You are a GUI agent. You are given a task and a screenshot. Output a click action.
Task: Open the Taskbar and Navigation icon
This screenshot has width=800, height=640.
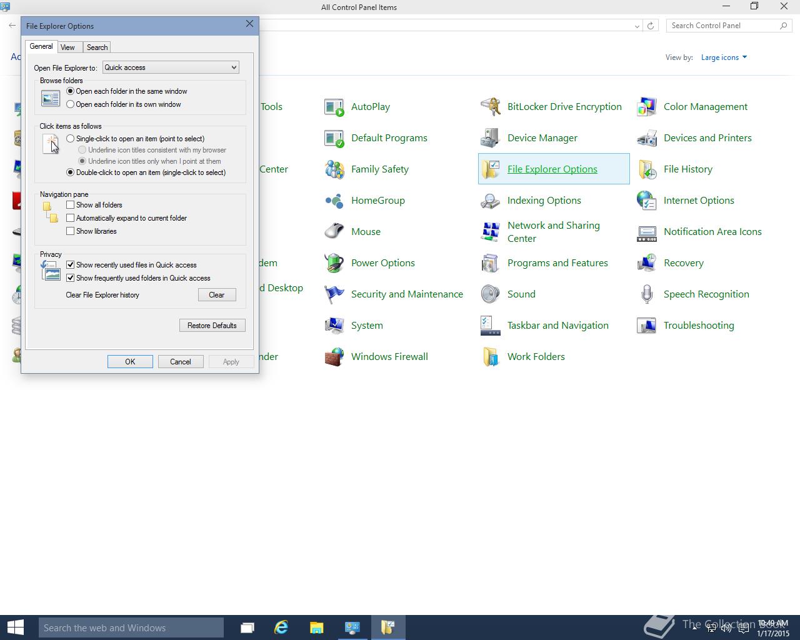[491, 326]
